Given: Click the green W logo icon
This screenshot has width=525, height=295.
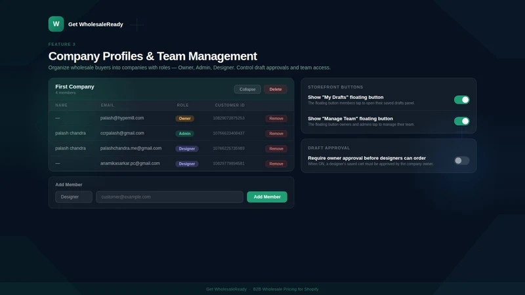Looking at the screenshot, I should (x=56, y=24).
